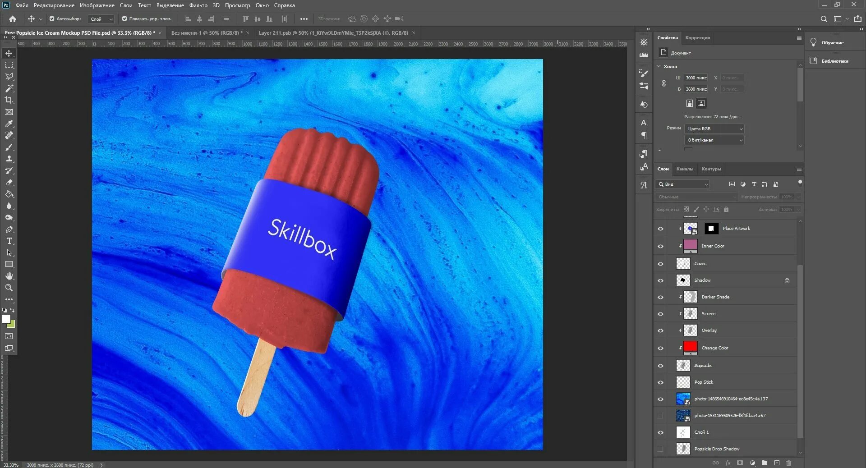Open the Цвета RGB mode dropdown
Screen dimensions: 866x468
pyautogui.click(x=714, y=129)
